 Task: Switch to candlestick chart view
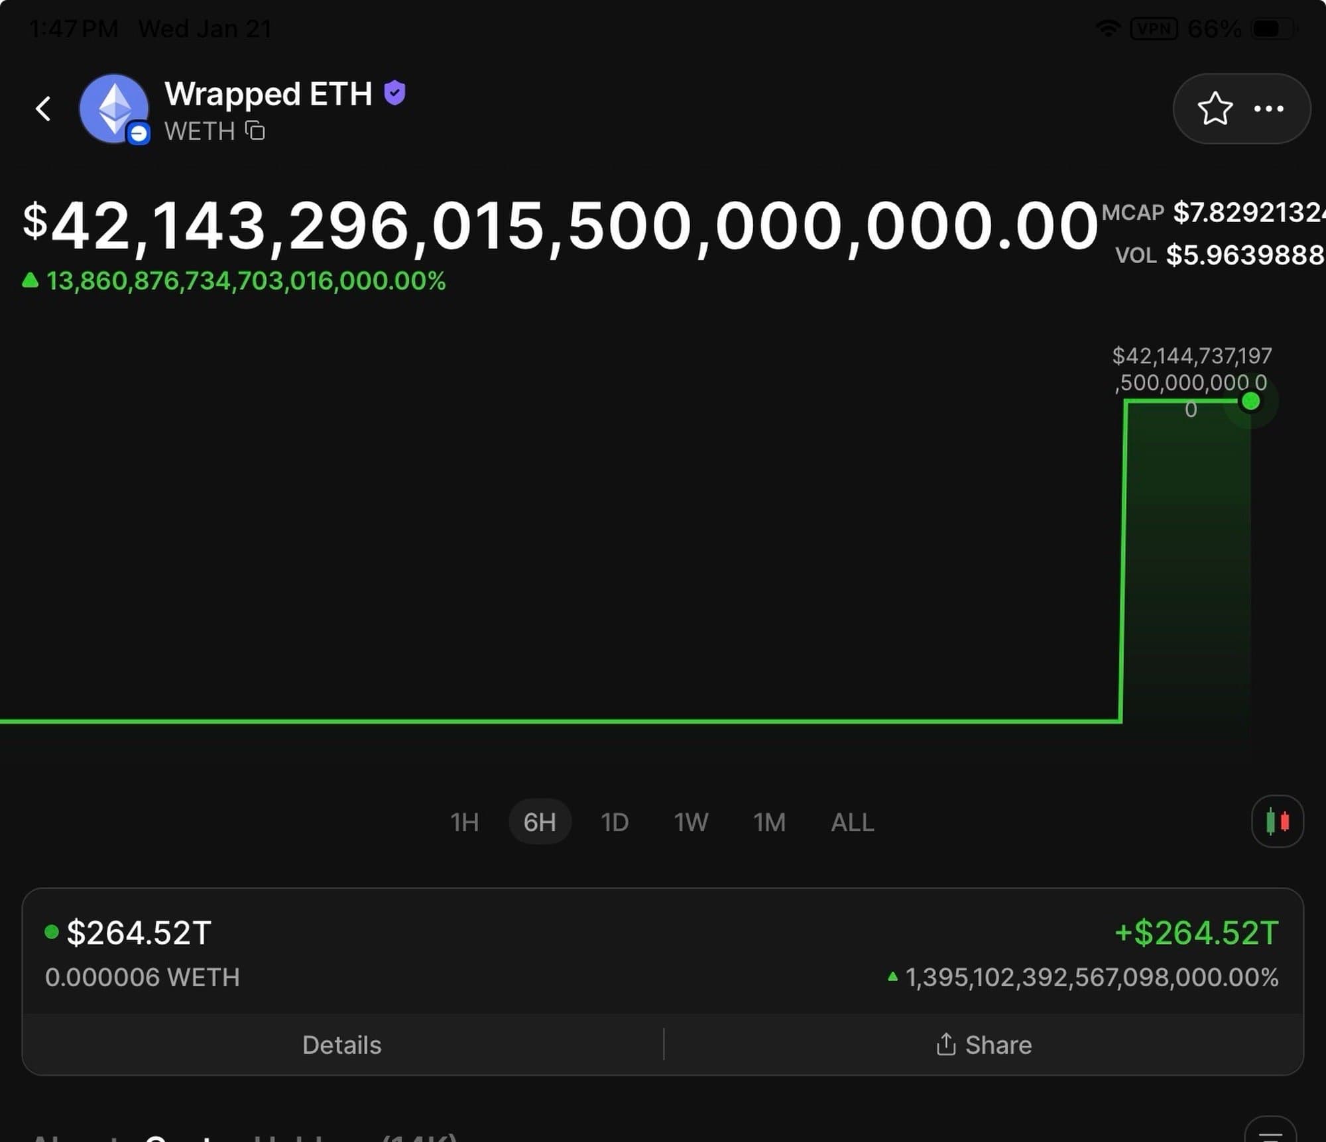pos(1277,822)
